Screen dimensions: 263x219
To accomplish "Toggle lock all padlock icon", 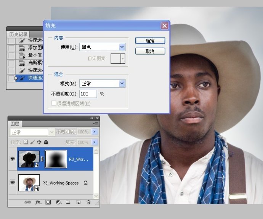I will click(x=46, y=142).
